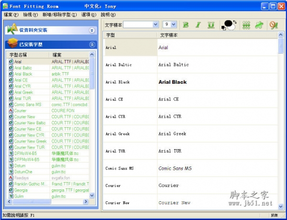Click the install-from-folder green arrow icon
The image size is (287, 220).
coord(12,29)
